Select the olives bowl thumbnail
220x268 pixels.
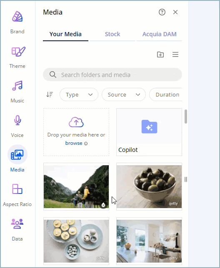point(149,186)
